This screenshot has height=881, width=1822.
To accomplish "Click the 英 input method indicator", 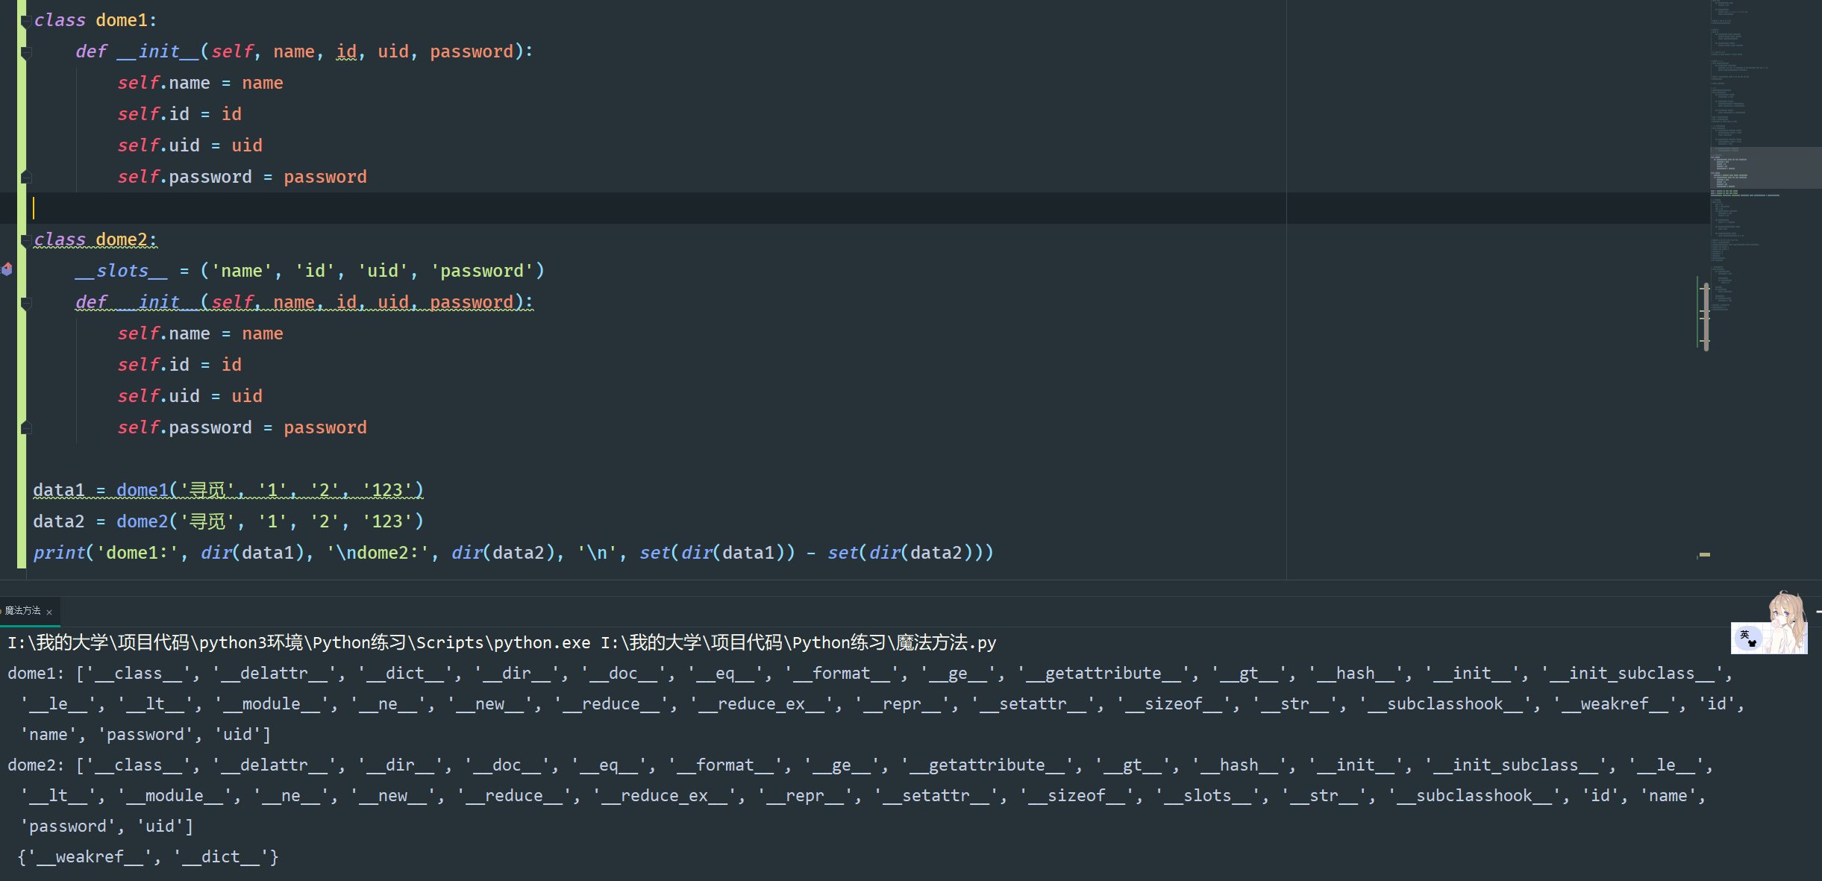I will (x=1744, y=636).
